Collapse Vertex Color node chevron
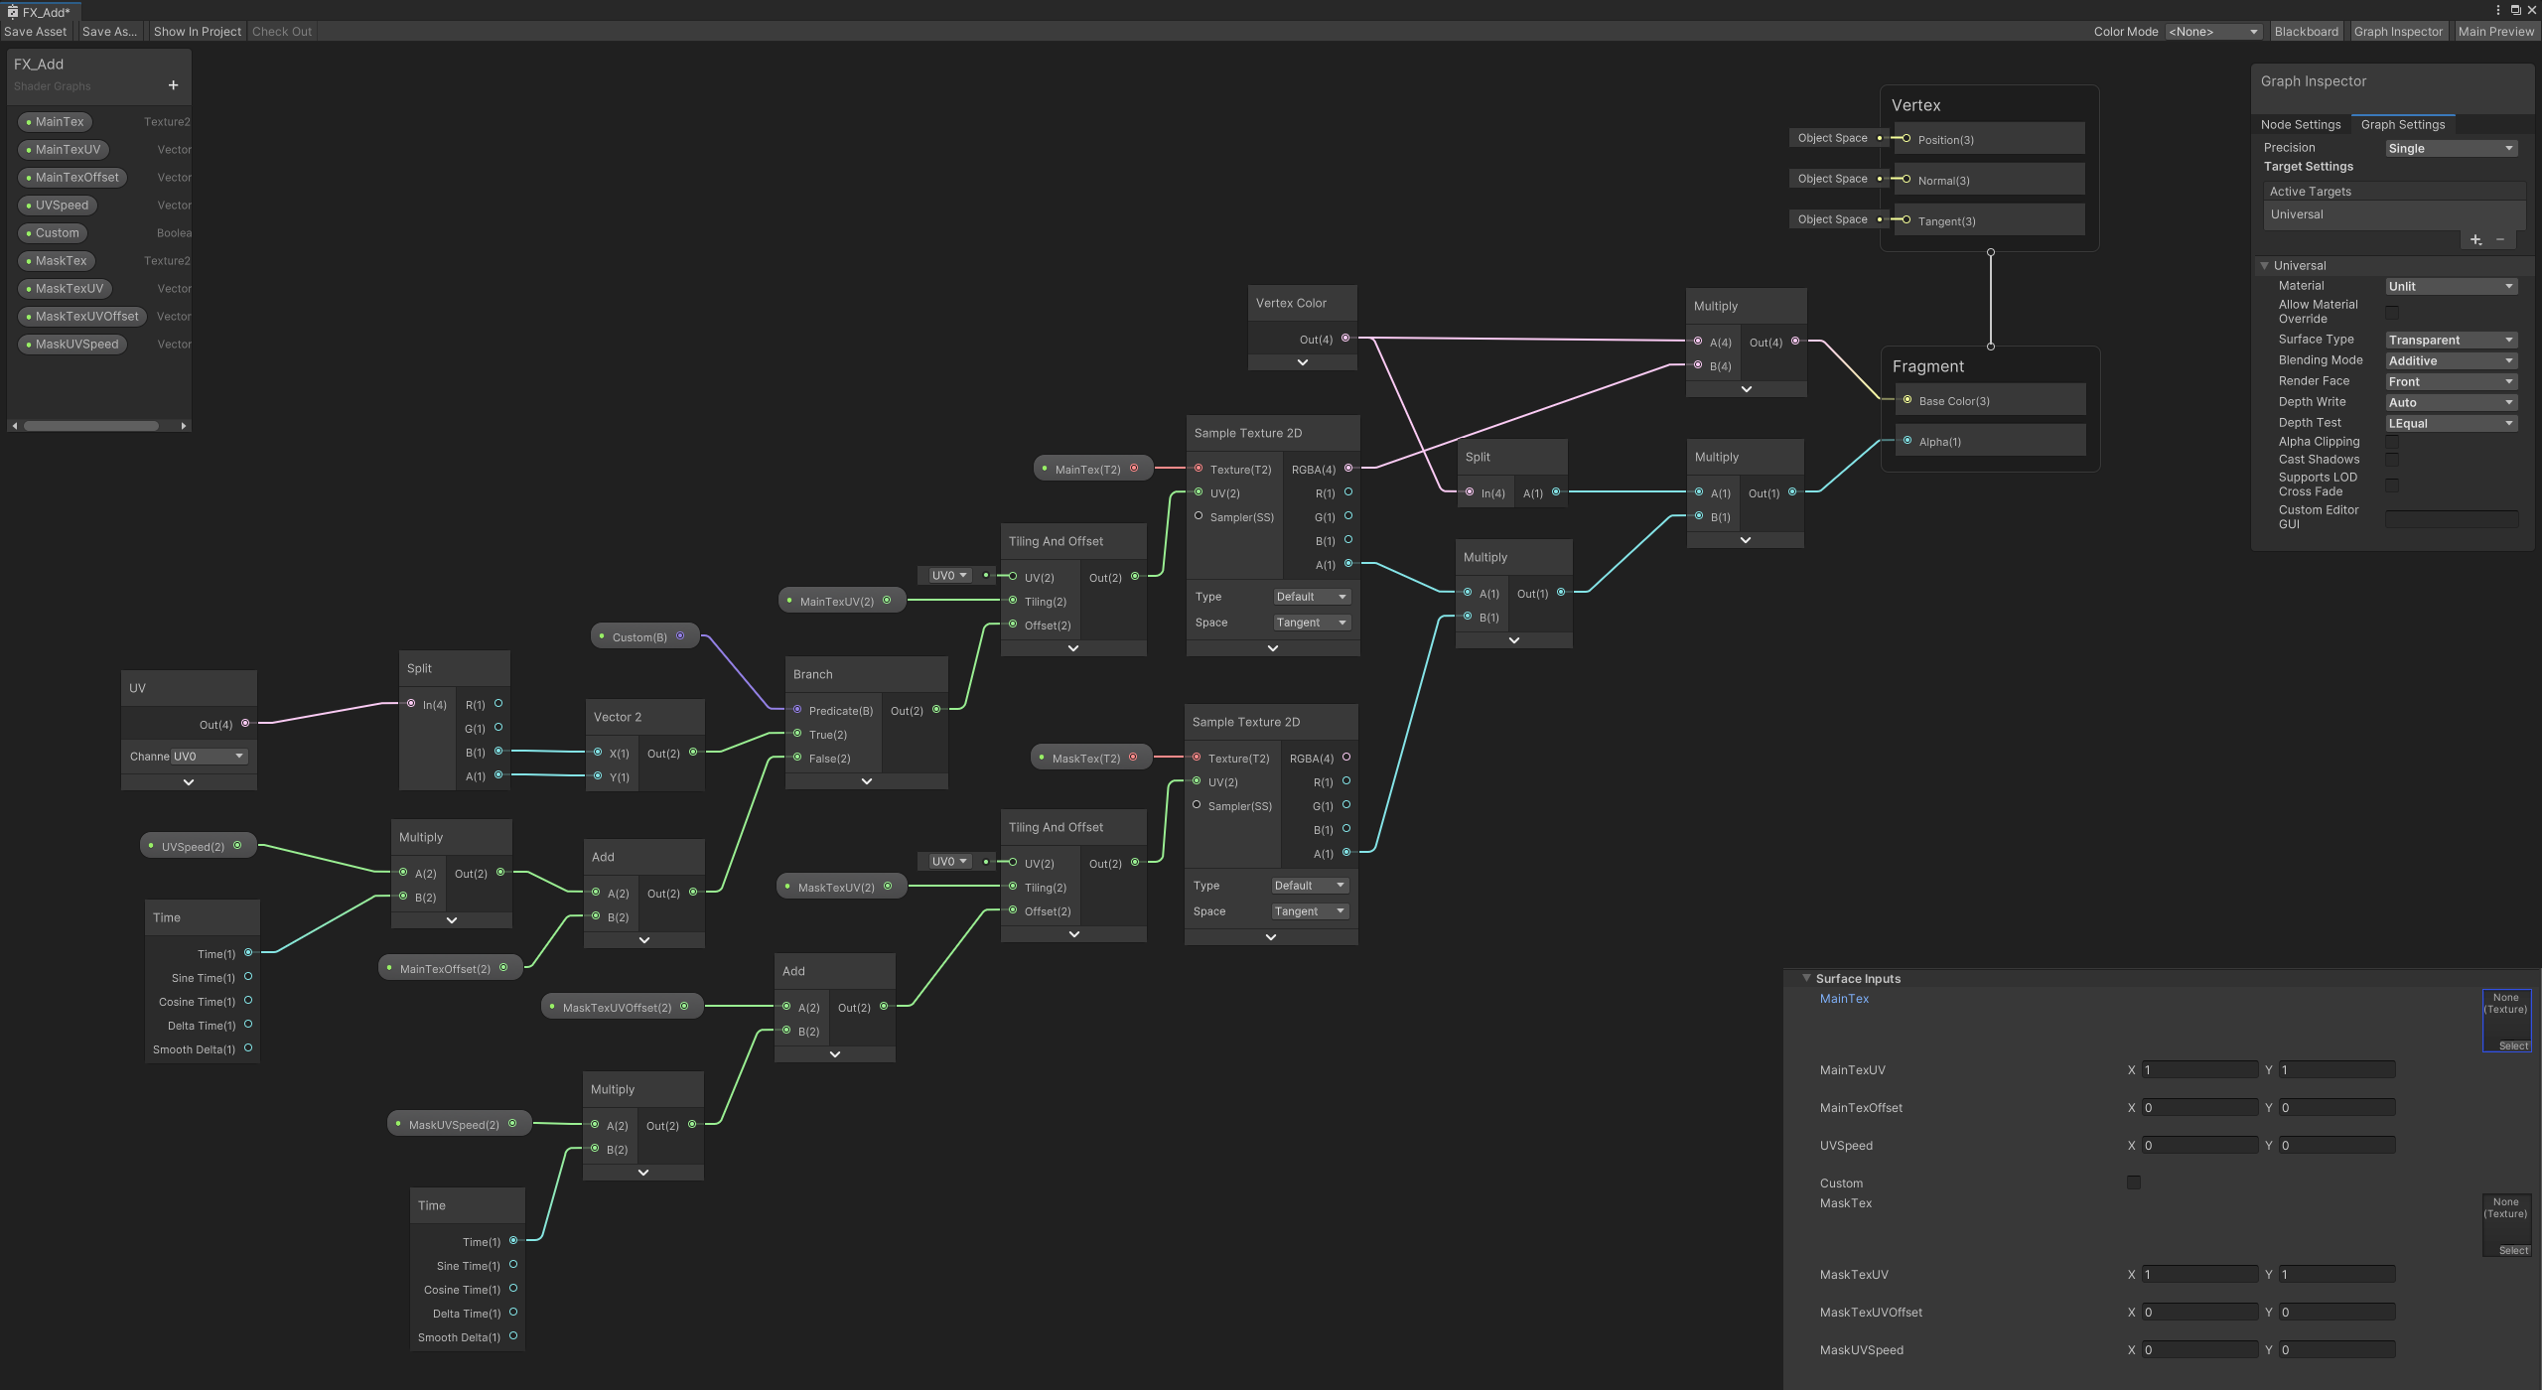The height and width of the screenshot is (1390, 2542). [x=1303, y=362]
